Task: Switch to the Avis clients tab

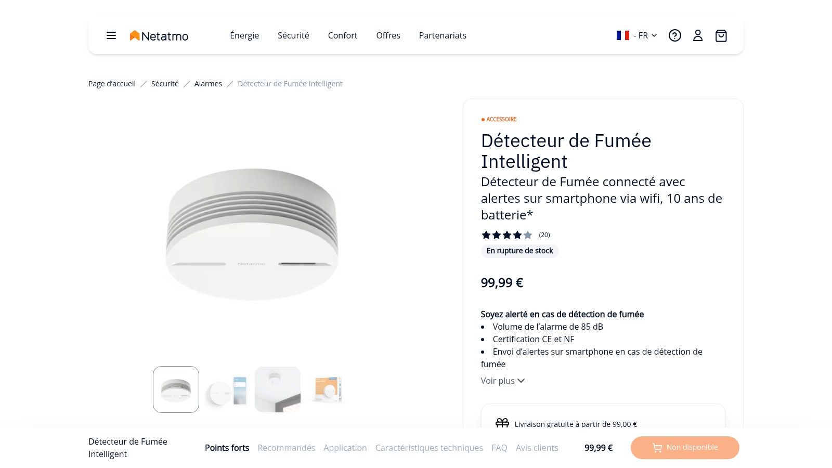Action: tap(537, 447)
